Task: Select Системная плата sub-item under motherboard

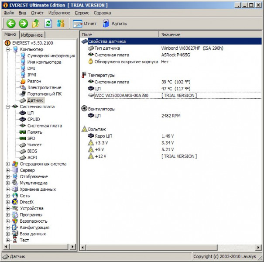Action: [45, 126]
